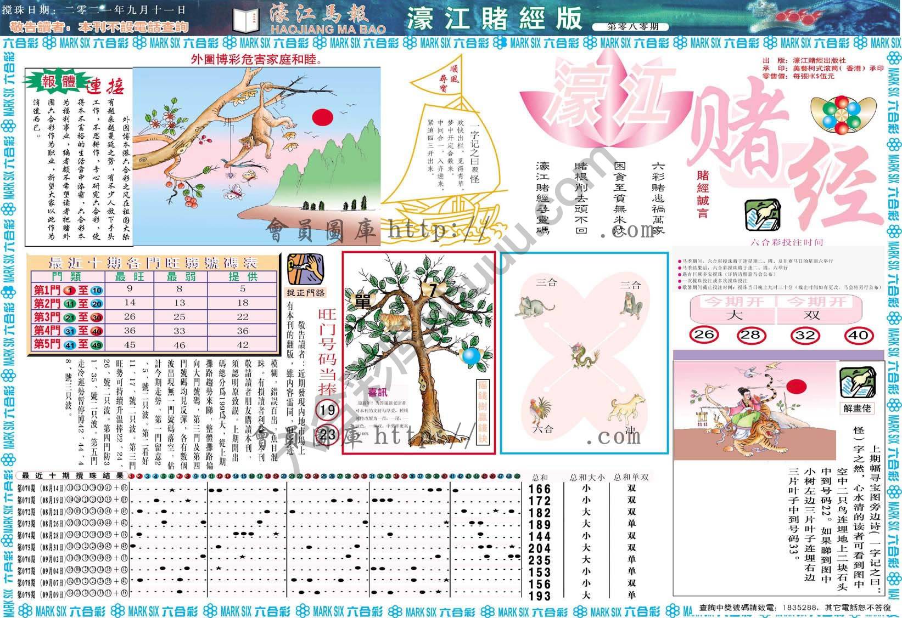Click the notice 敬告讀者：本刊不設電話查詢

coord(99,26)
